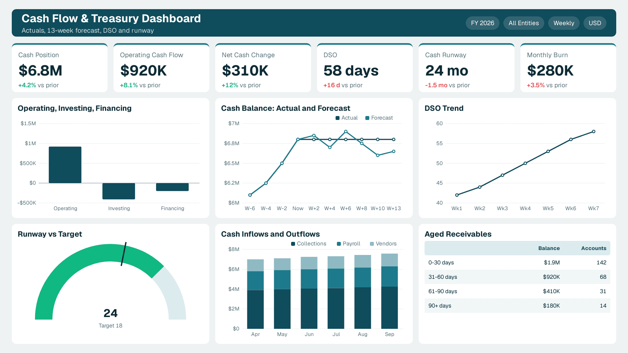Click the 90+ days row label

click(440, 306)
